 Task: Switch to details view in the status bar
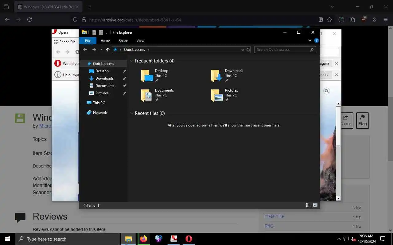click(x=309, y=205)
